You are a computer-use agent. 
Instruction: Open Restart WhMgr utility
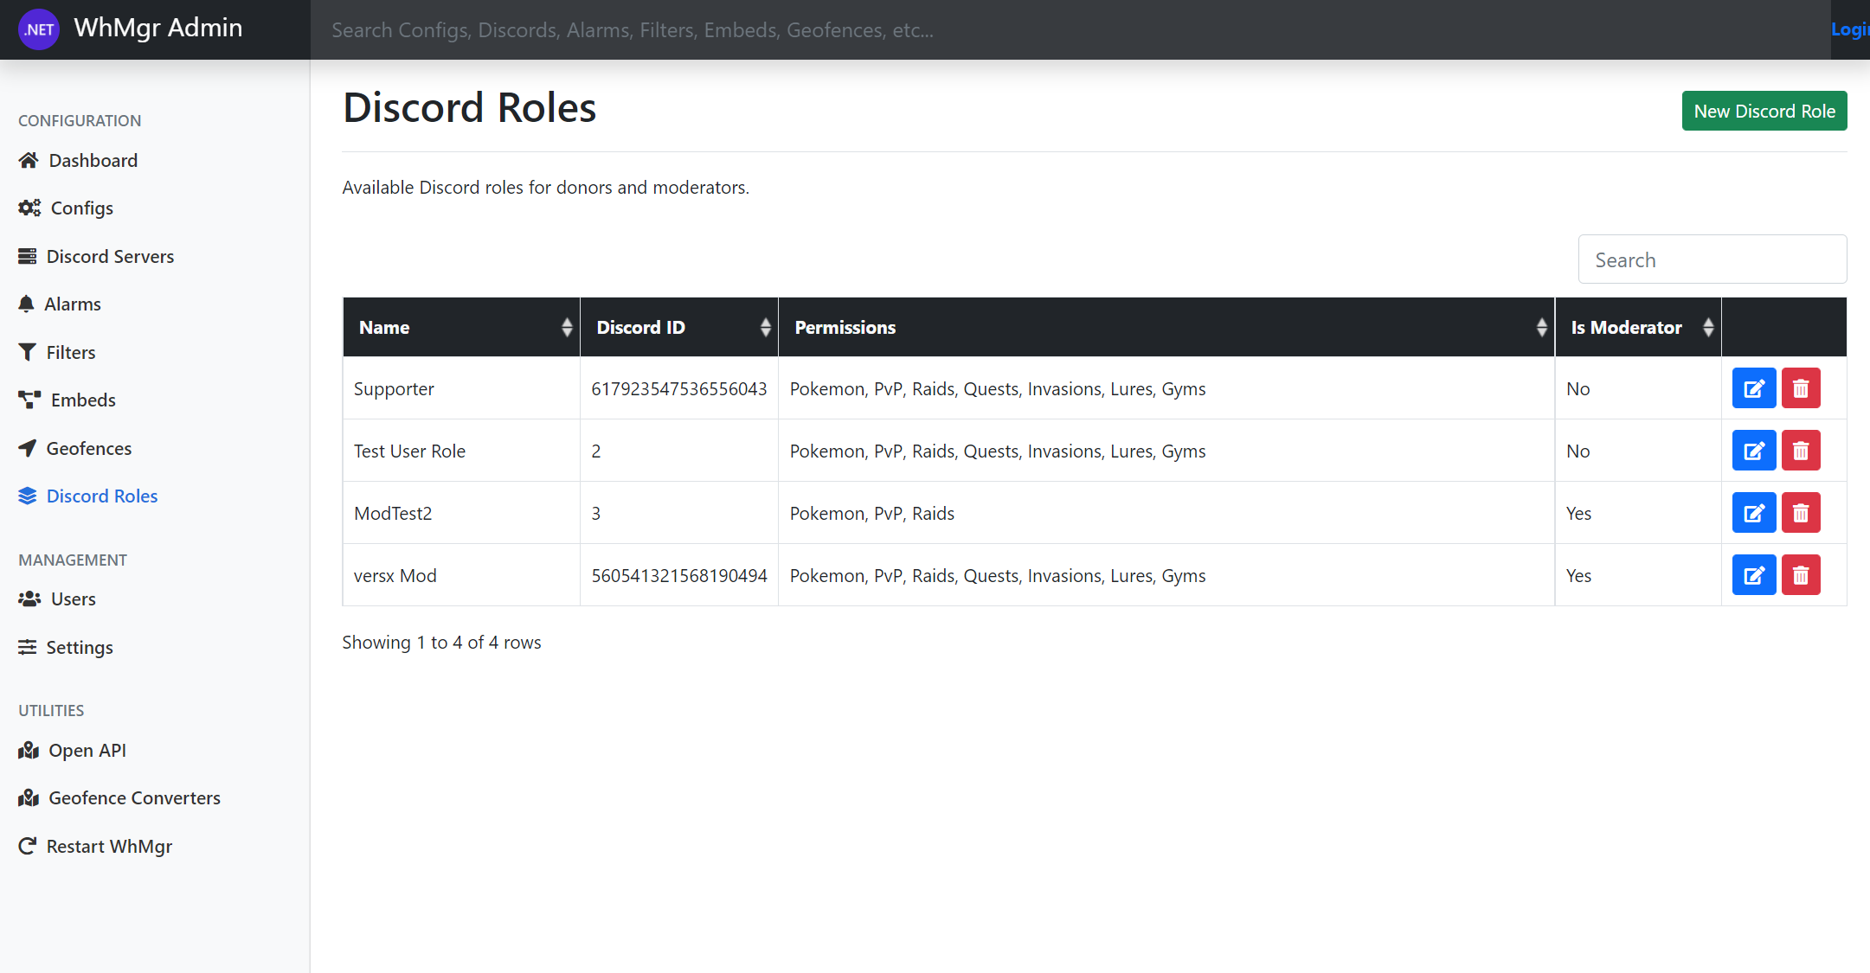tap(109, 846)
